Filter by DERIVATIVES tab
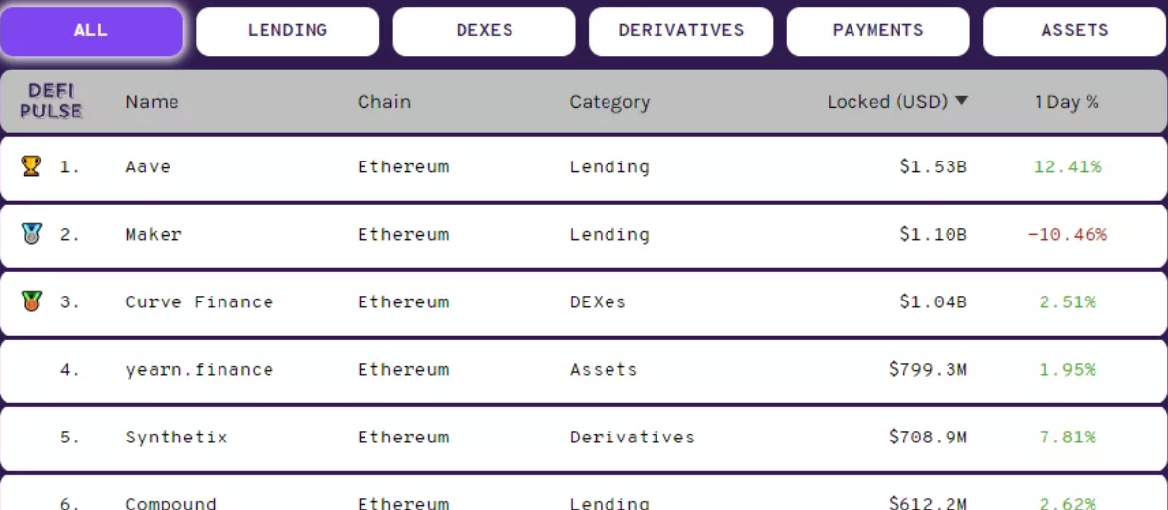 pos(681,31)
